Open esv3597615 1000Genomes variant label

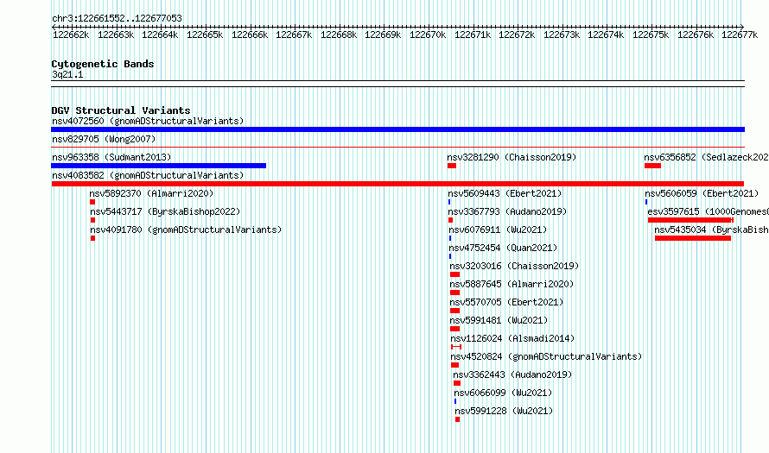pyautogui.click(x=709, y=211)
